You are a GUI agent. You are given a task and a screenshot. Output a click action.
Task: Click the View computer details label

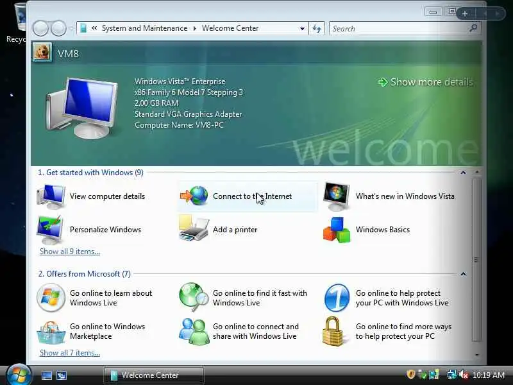point(107,196)
